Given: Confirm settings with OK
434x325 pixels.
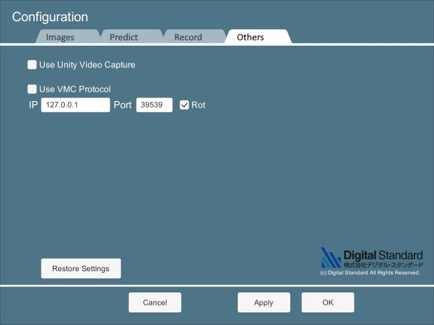Looking at the screenshot, I should [328, 303].
